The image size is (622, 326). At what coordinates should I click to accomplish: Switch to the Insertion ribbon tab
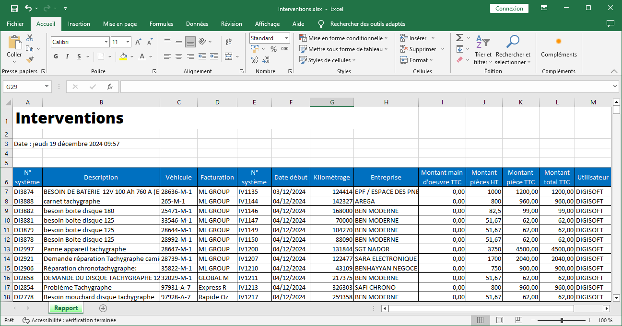coord(79,24)
